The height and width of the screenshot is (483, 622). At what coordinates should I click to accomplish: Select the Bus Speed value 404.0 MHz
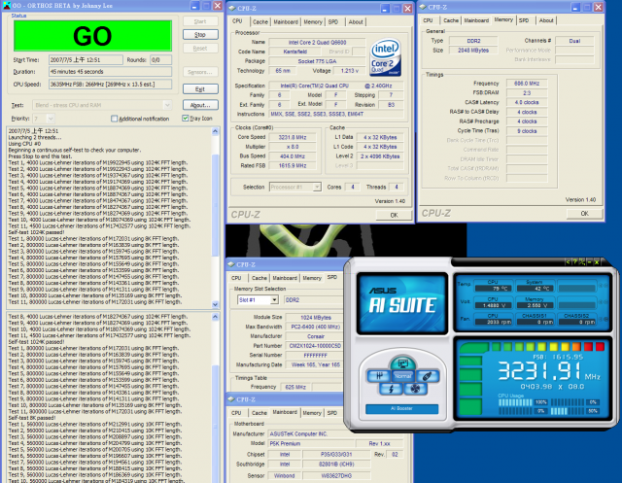pyautogui.click(x=293, y=156)
